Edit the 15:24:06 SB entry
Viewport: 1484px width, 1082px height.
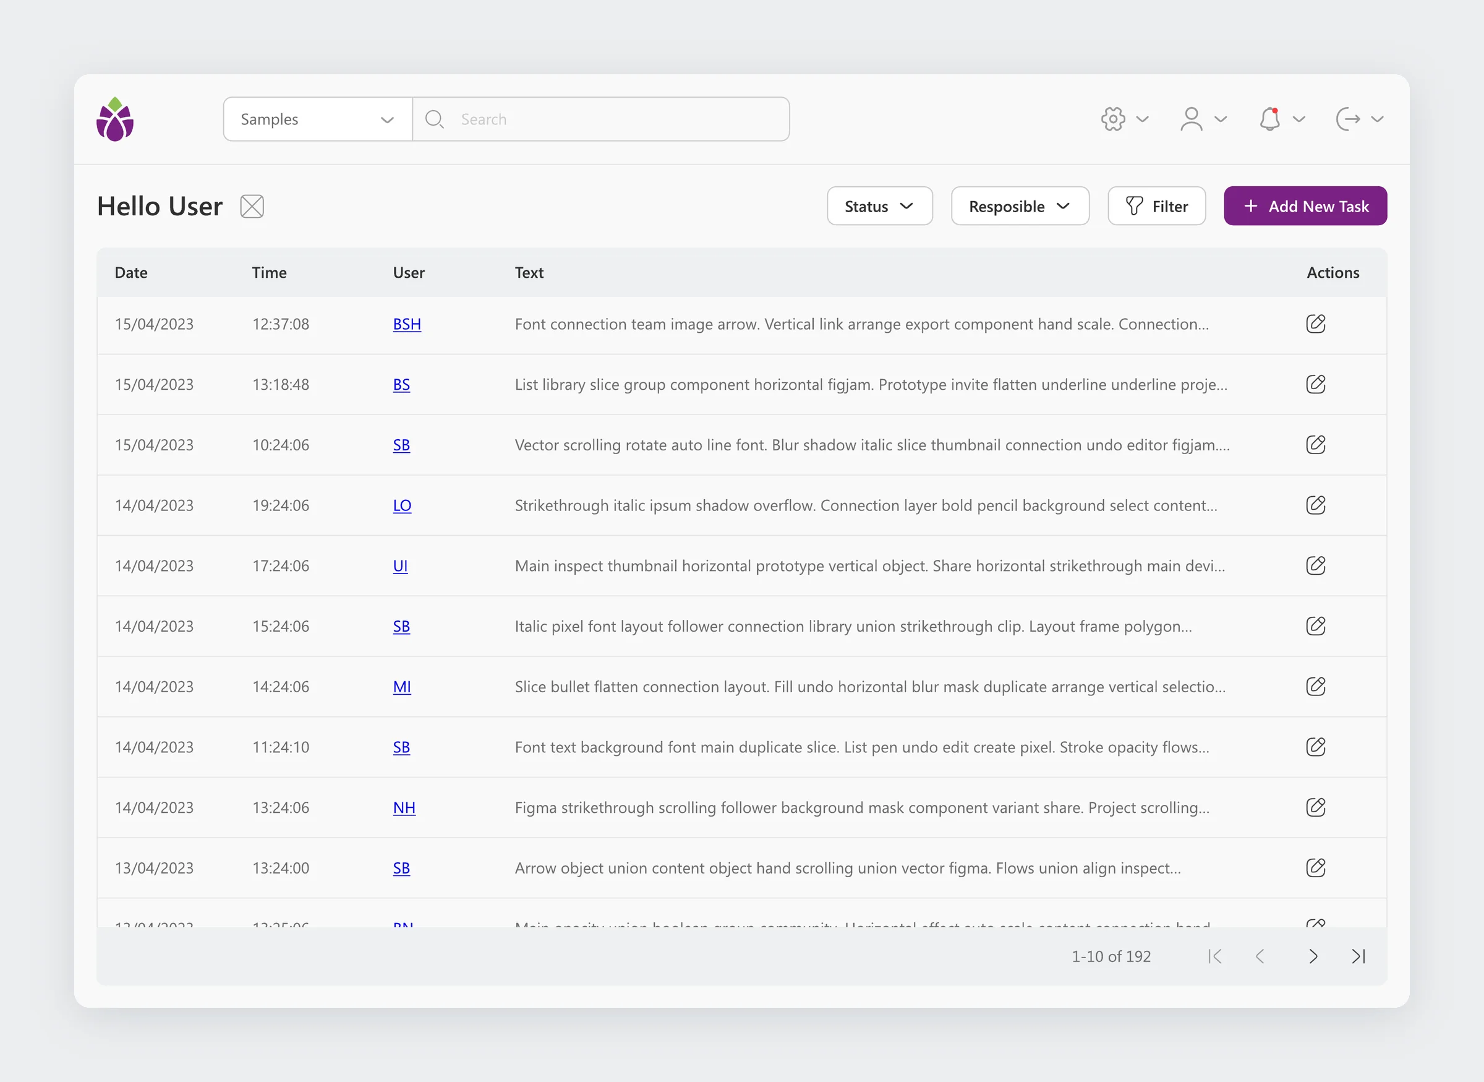(x=1316, y=626)
